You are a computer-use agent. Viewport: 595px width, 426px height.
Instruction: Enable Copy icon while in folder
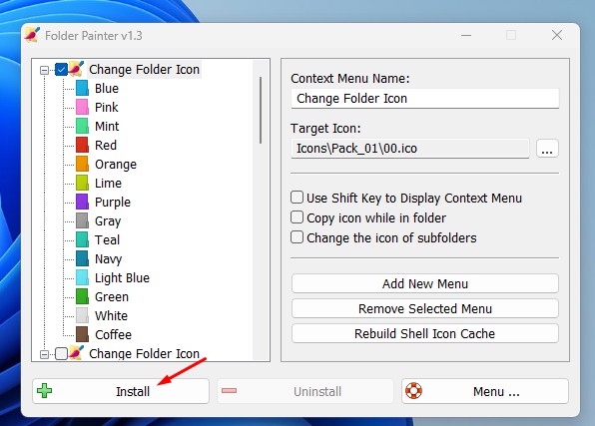click(297, 217)
